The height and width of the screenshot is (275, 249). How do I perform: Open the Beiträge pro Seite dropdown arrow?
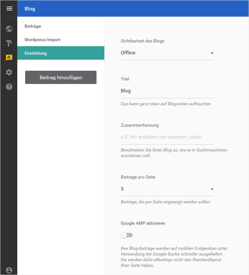[212, 189]
